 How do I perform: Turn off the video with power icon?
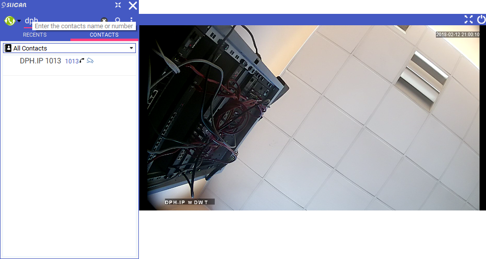click(481, 19)
